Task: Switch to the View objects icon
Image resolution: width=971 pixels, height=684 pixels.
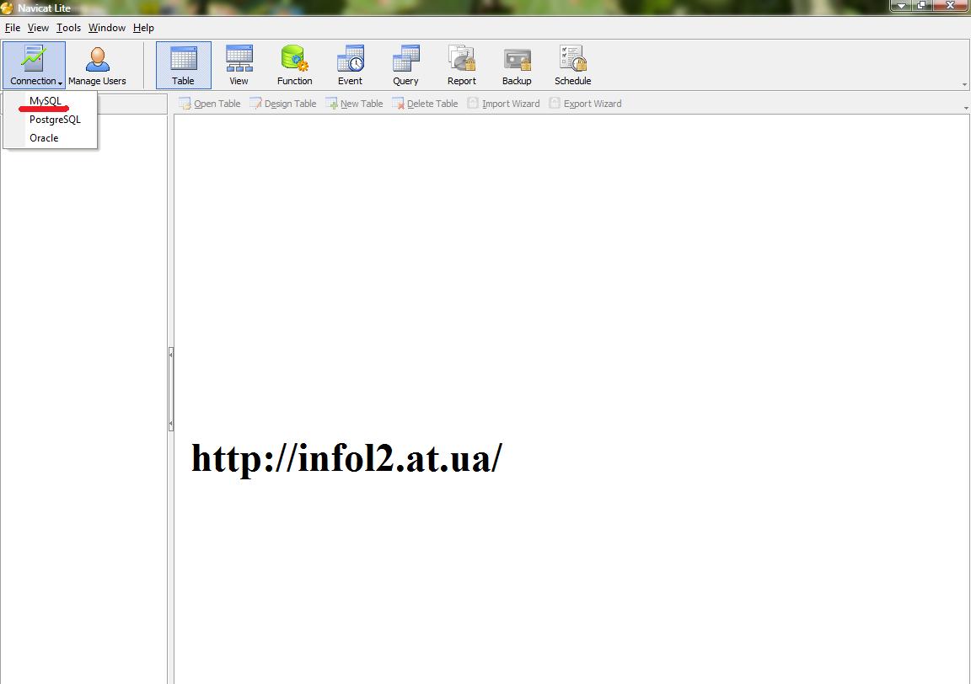Action: [x=239, y=65]
